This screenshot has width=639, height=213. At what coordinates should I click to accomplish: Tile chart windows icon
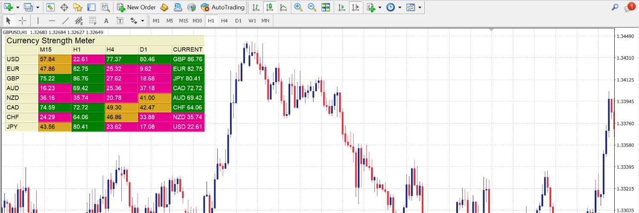tap(325, 7)
